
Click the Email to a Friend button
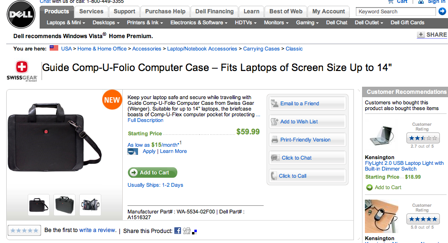[x=308, y=103]
